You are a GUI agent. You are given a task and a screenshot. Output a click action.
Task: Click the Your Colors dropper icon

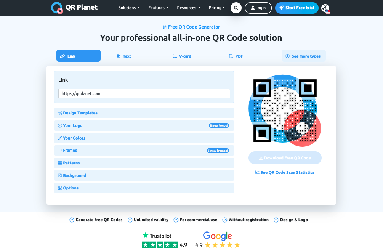tap(60, 138)
